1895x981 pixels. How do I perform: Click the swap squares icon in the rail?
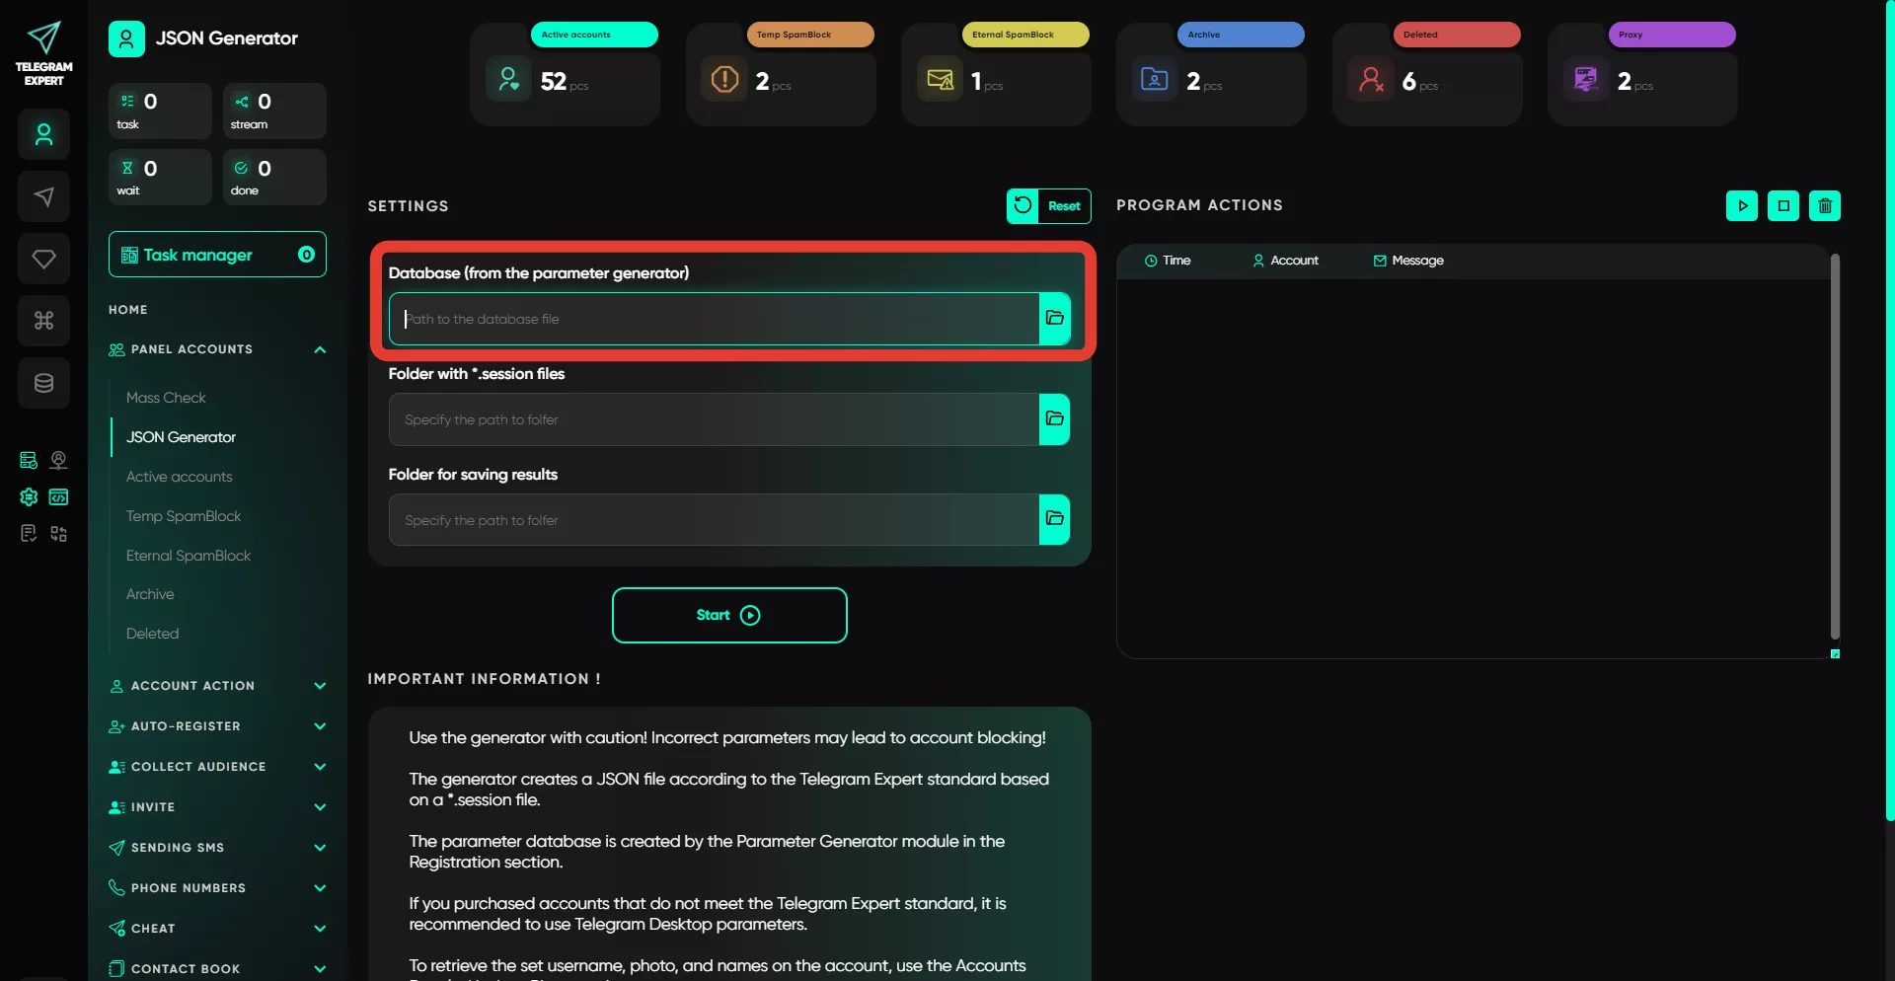click(59, 534)
